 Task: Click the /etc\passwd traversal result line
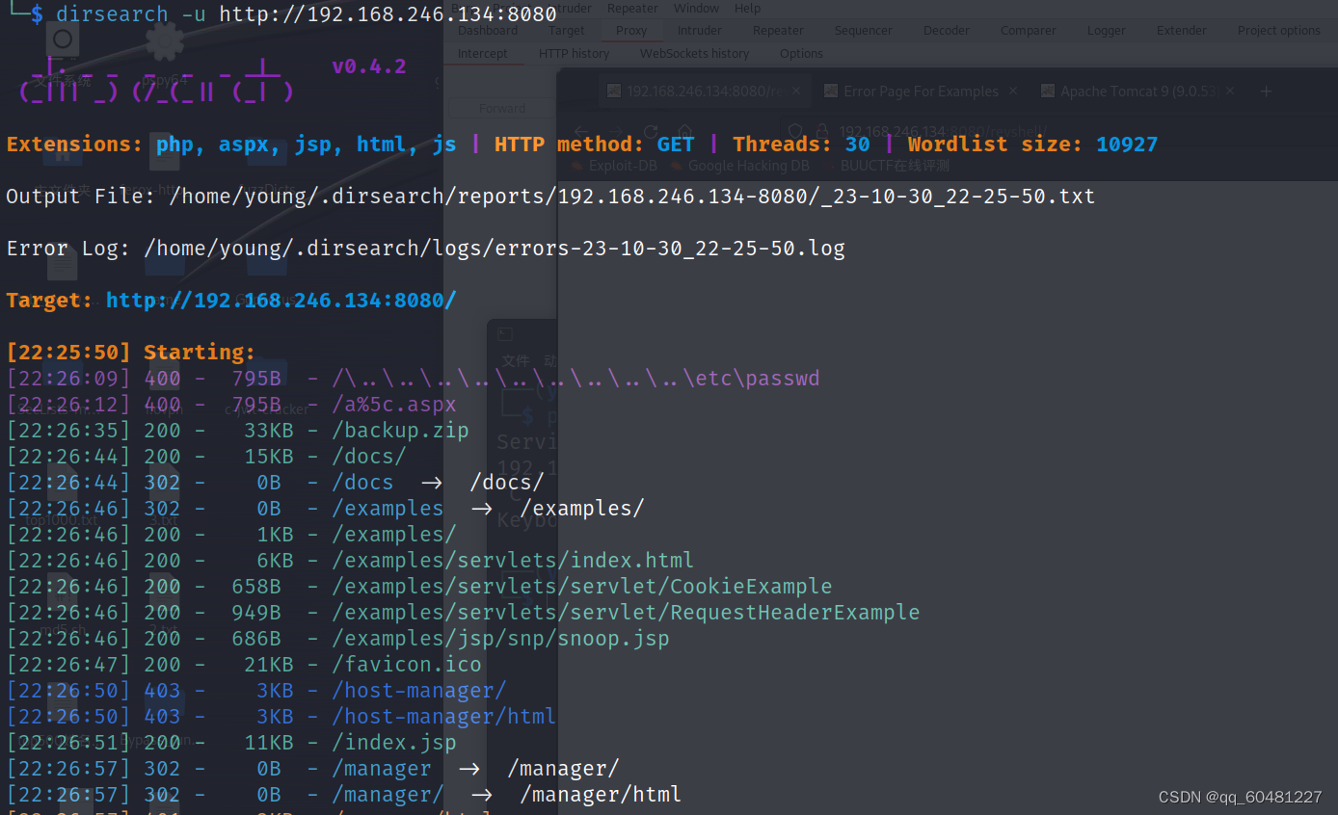[x=413, y=379]
